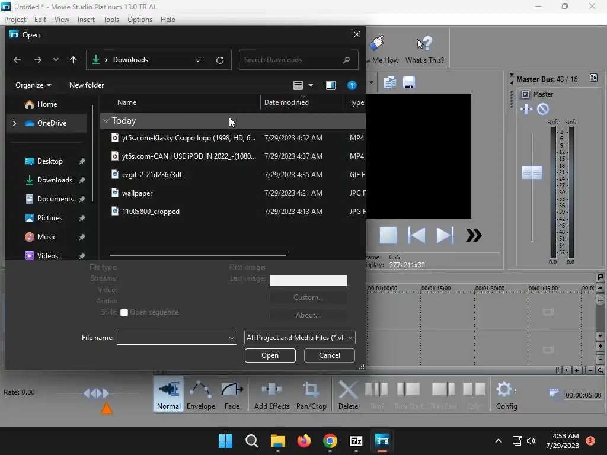Select the Envelope edit tool

pyautogui.click(x=201, y=394)
